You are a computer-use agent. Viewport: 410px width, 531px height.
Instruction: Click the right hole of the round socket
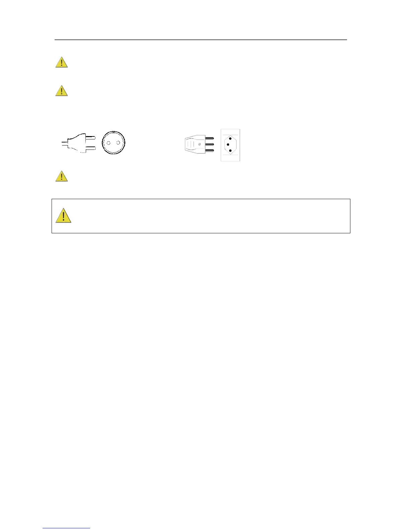coord(118,143)
